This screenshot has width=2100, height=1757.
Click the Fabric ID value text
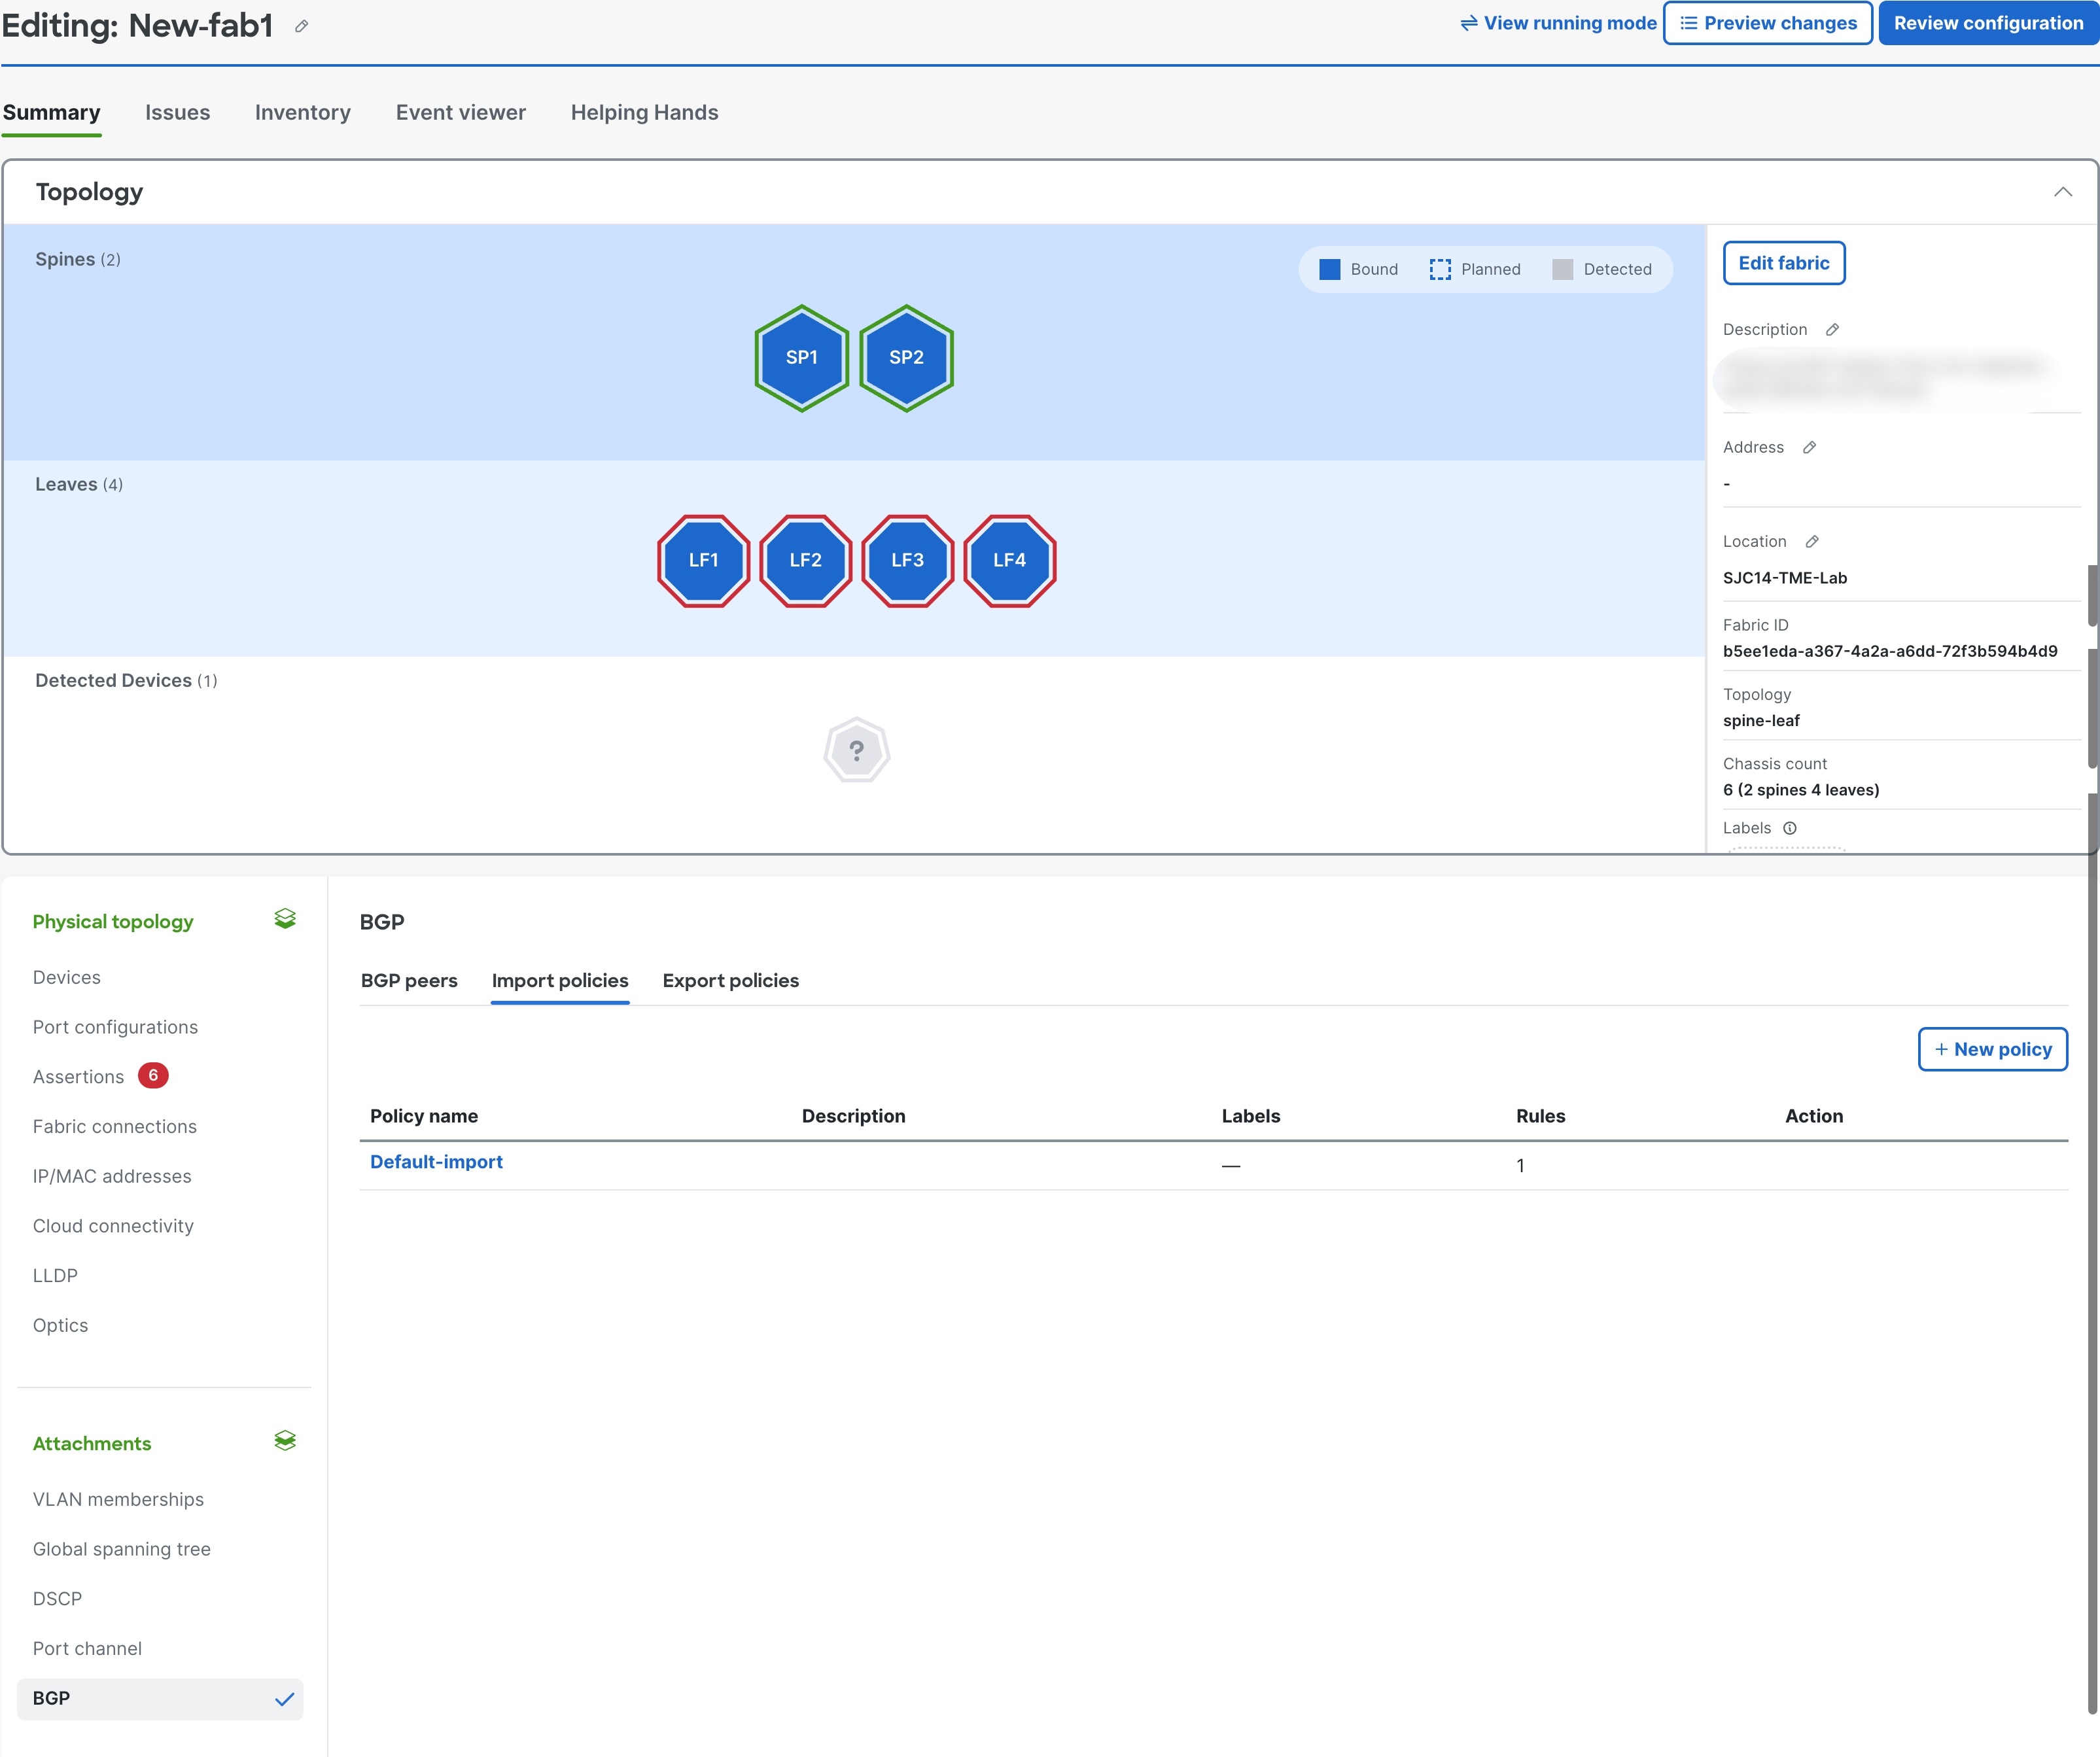coord(1889,651)
